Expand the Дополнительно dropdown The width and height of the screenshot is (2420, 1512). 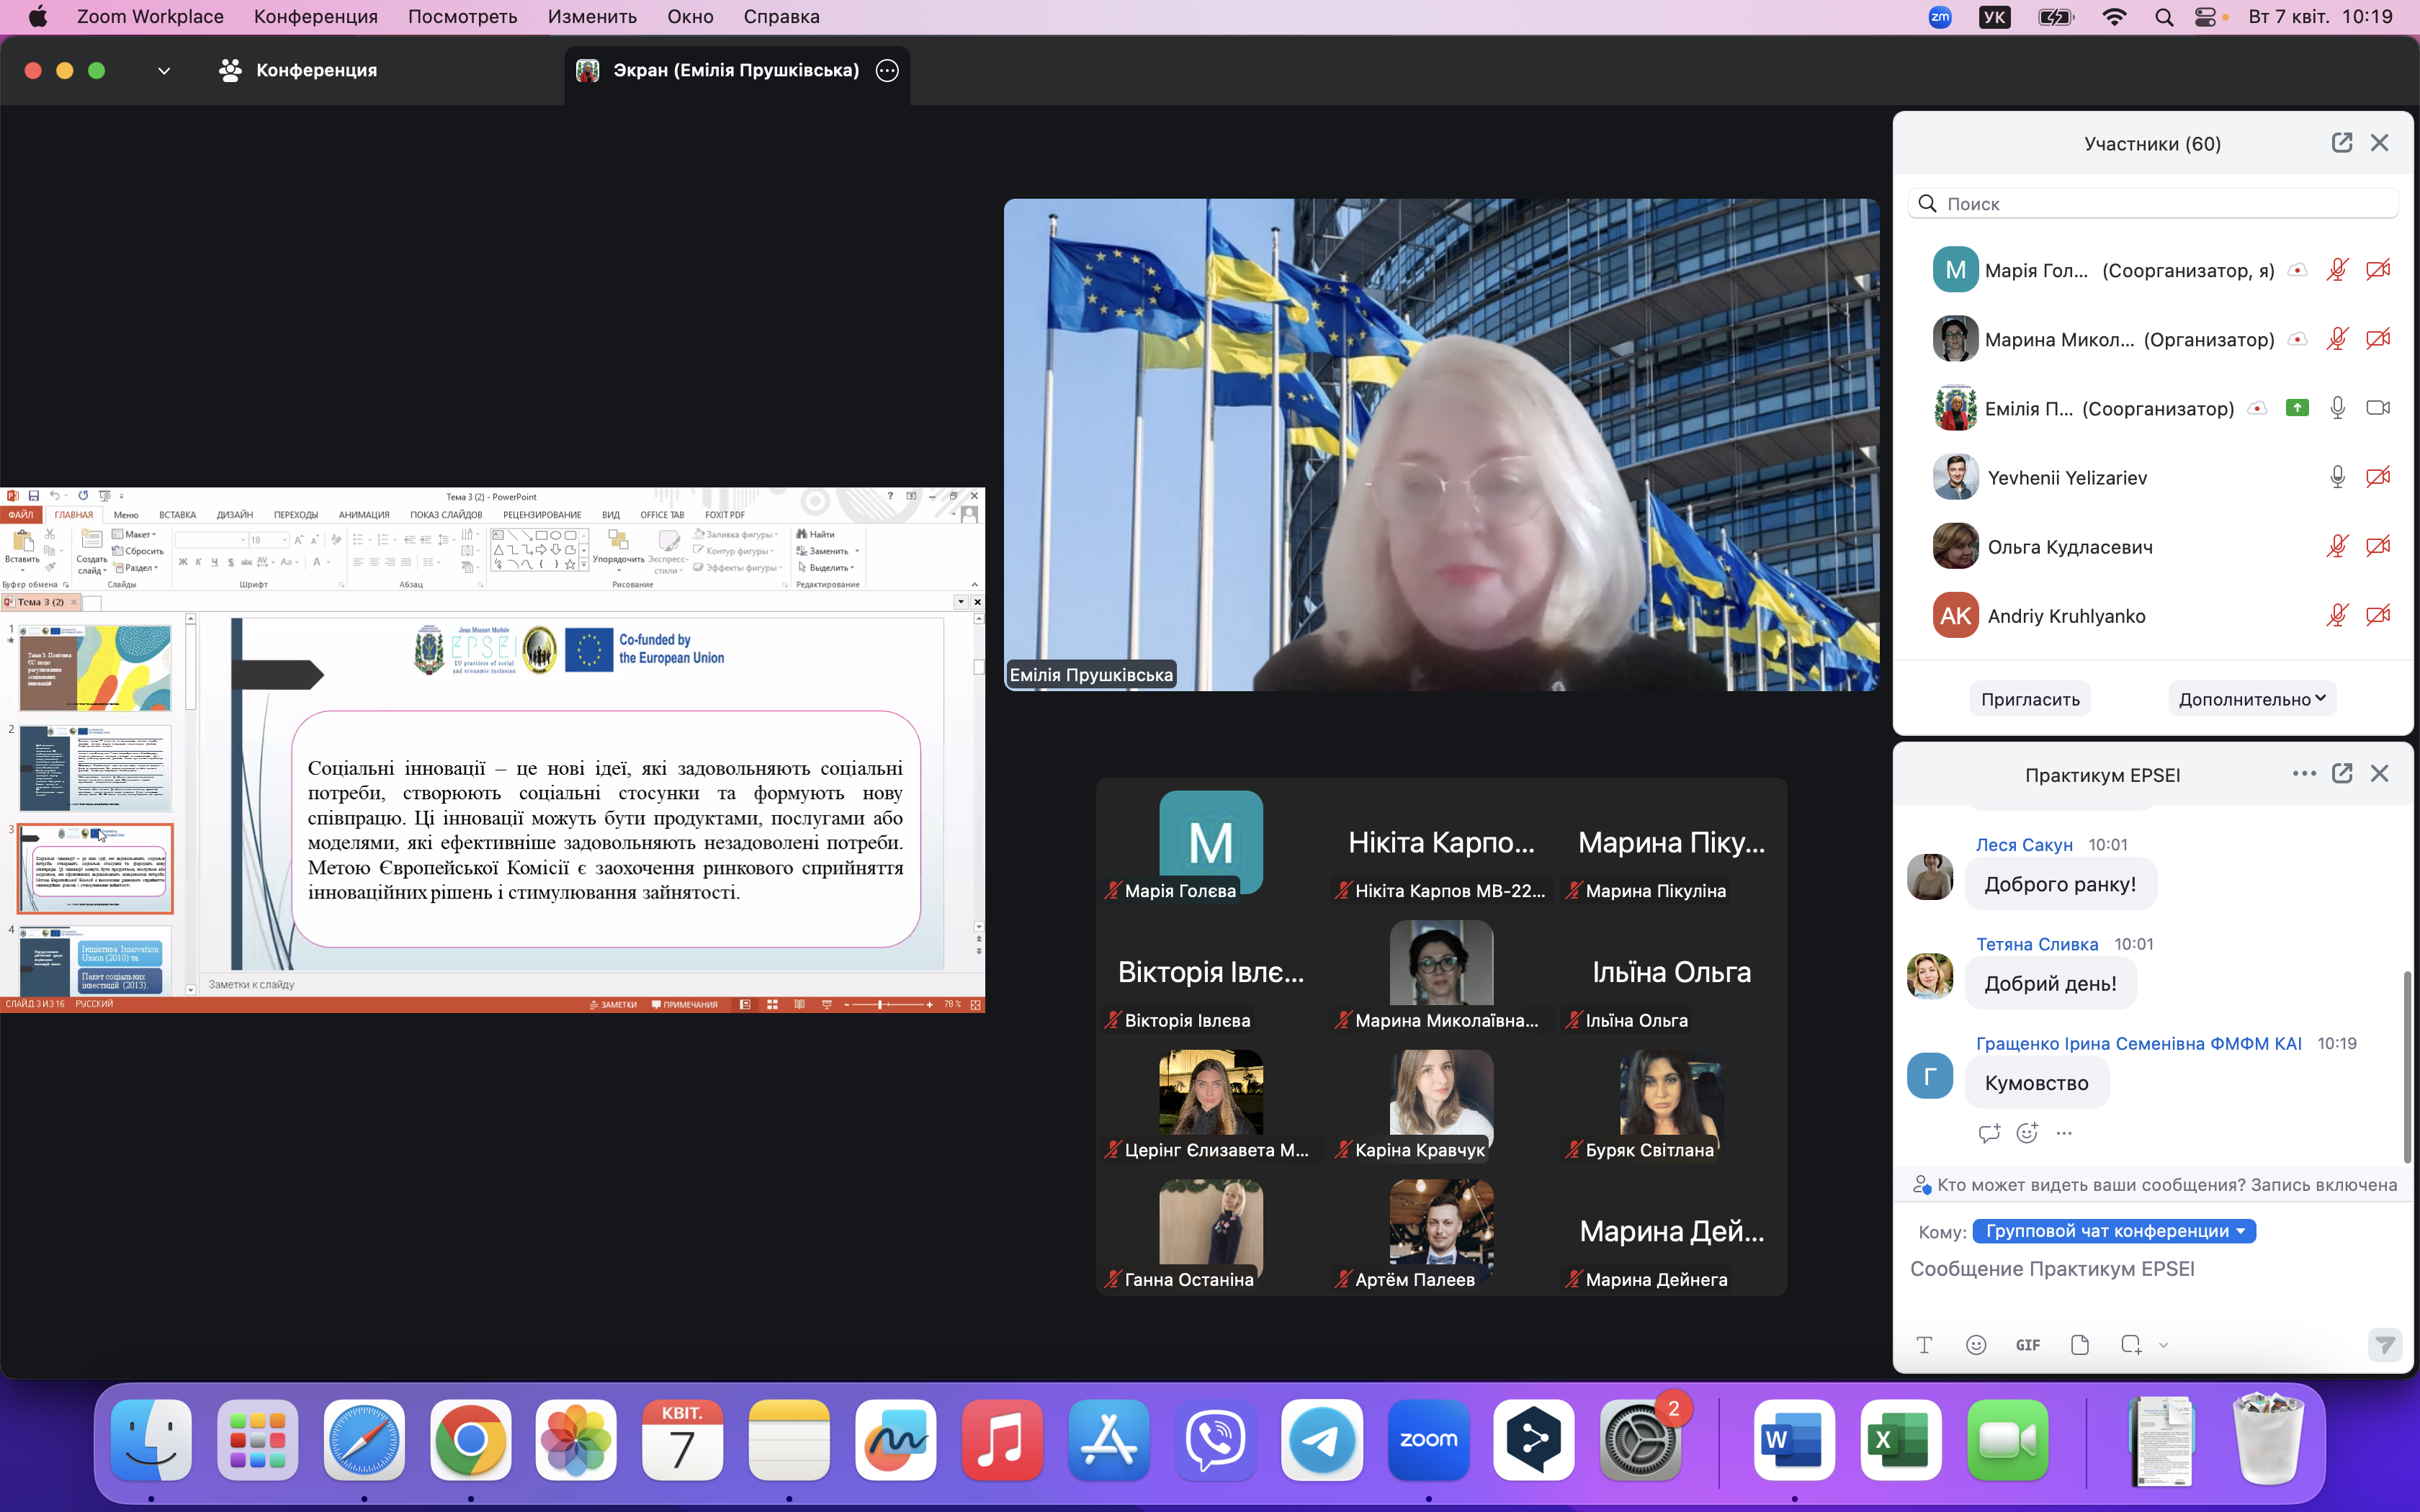[x=2252, y=699]
